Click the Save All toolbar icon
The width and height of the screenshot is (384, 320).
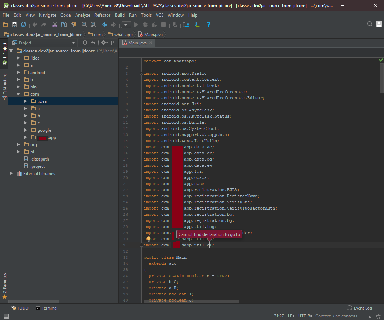pyautogui.click(x=14, y=25)
